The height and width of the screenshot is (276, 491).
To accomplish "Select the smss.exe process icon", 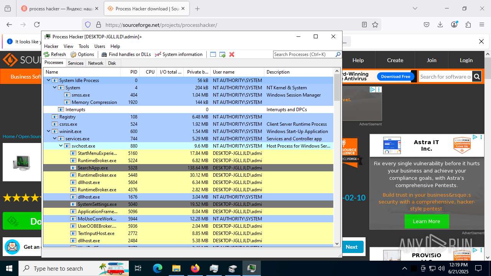I will (x=67, y=95).
